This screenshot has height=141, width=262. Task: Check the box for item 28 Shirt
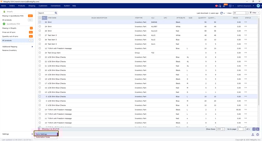(x=40, y=31)
